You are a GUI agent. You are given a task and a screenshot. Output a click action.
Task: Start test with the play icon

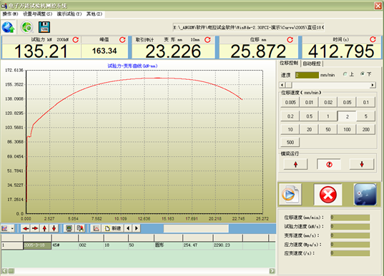coord(290,195)
